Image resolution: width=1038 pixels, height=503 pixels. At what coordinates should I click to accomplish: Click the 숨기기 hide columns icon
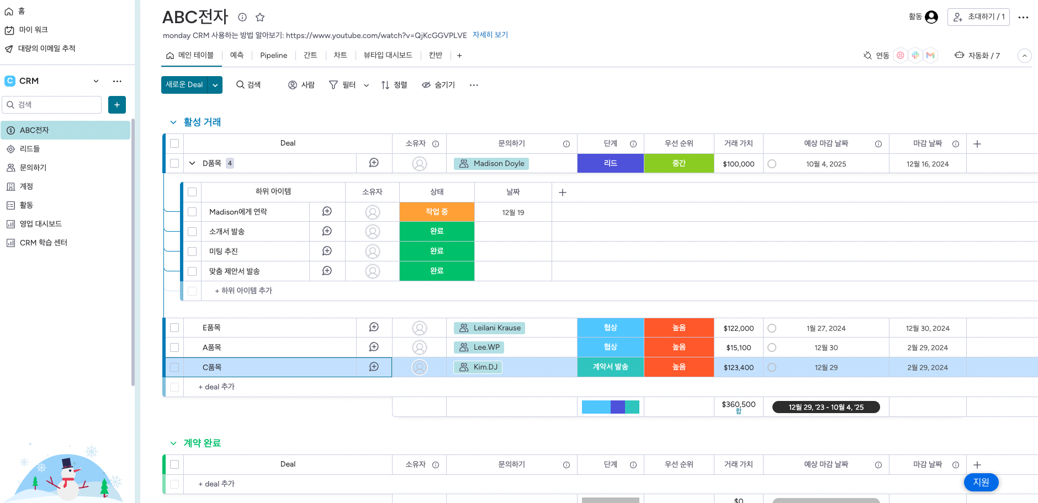click(426, 85)
